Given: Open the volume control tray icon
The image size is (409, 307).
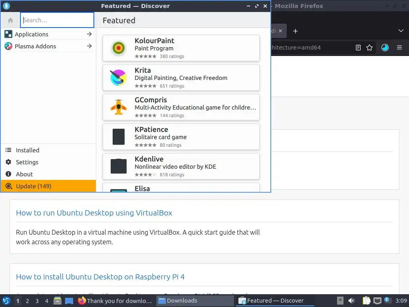Looking at the screenshot, I should pos(351,301).
